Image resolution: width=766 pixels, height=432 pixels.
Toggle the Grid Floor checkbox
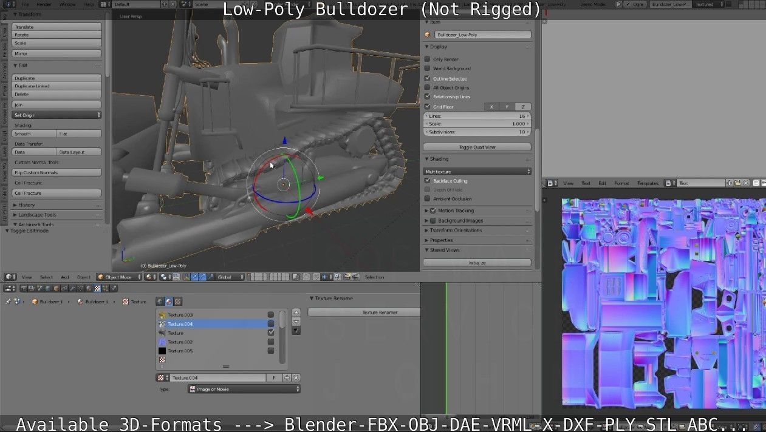tap(428, 107)
